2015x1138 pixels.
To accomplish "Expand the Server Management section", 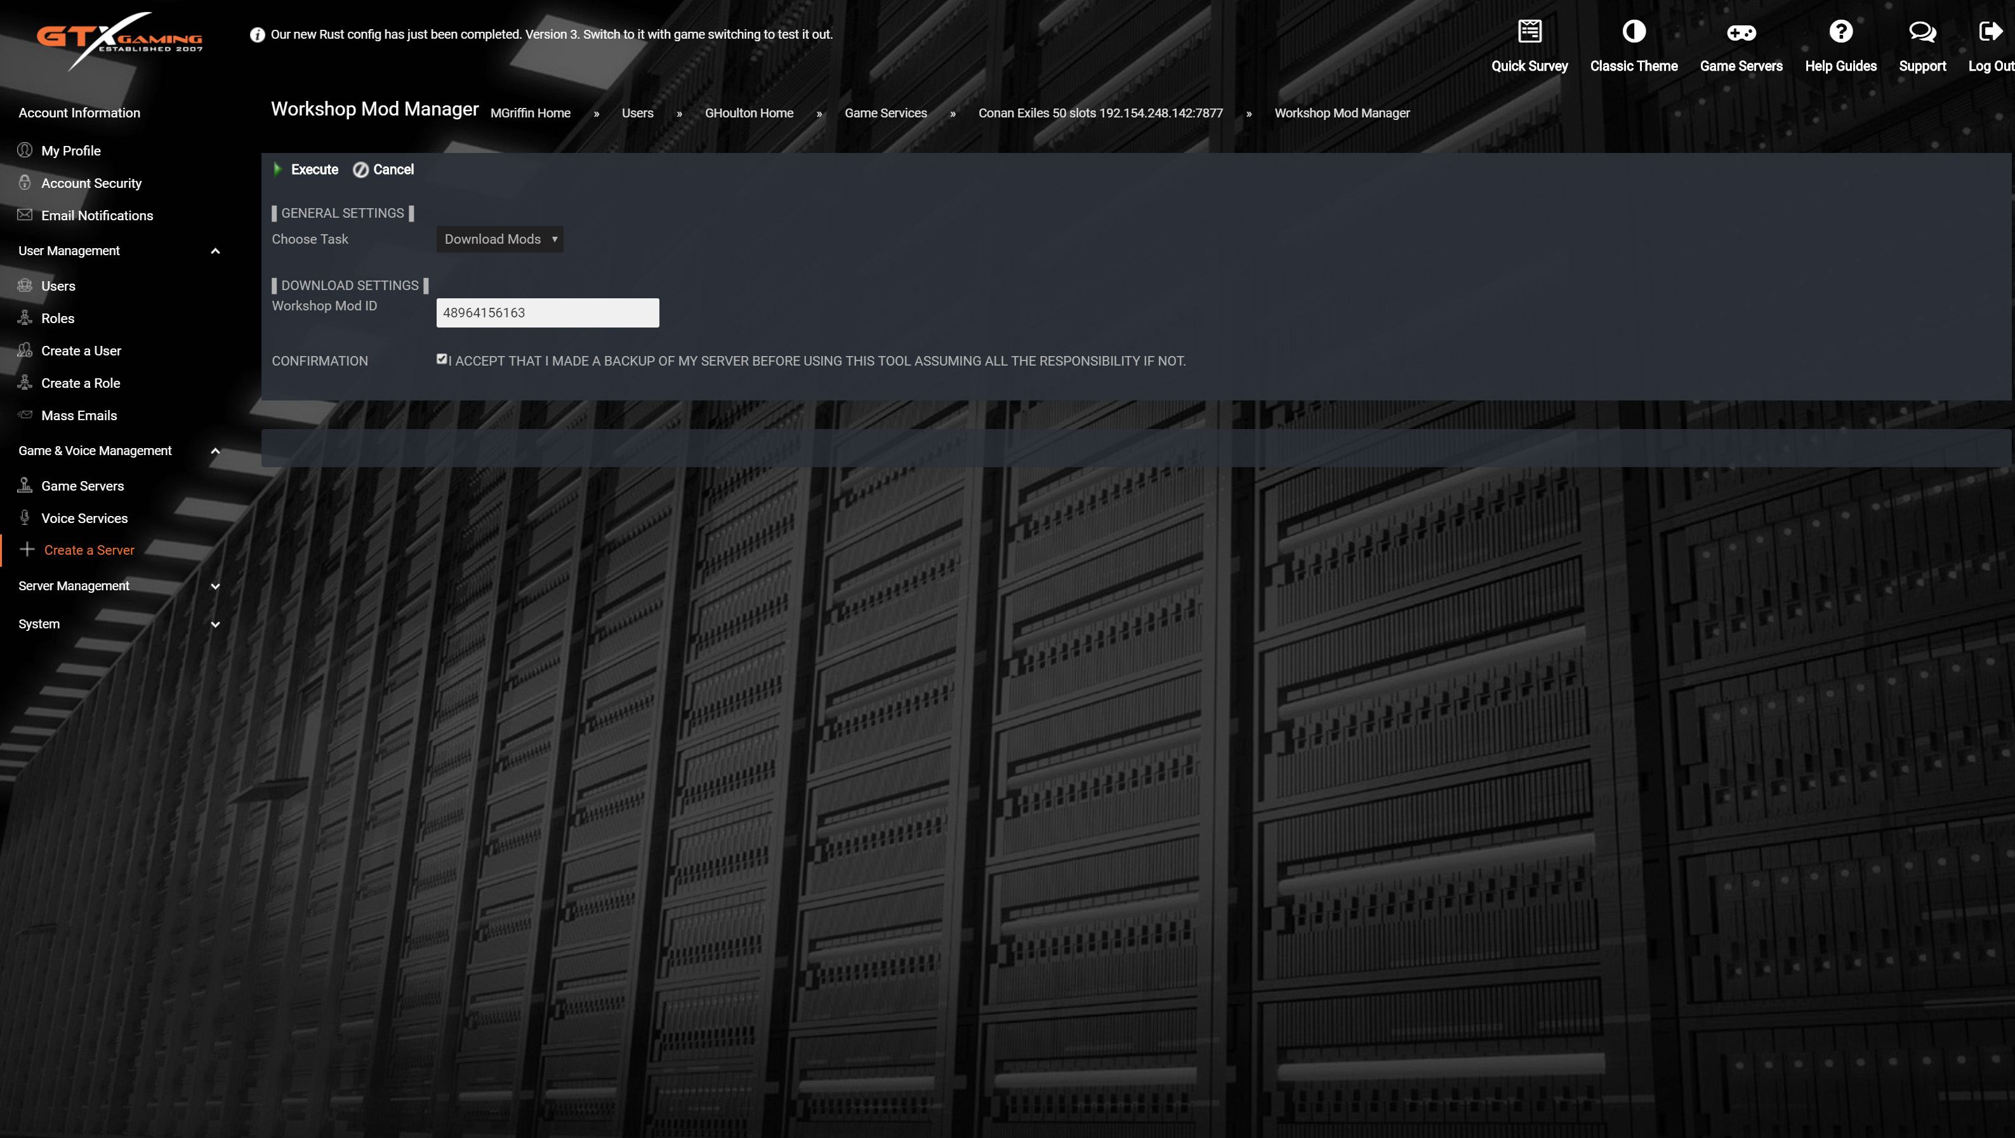I will (x=215, y=586).
